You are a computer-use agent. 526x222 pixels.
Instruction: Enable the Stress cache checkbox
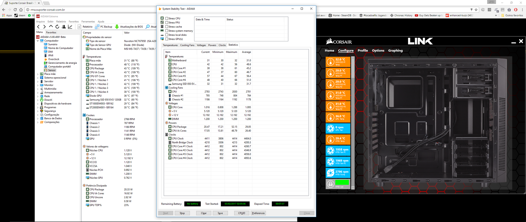167,27
